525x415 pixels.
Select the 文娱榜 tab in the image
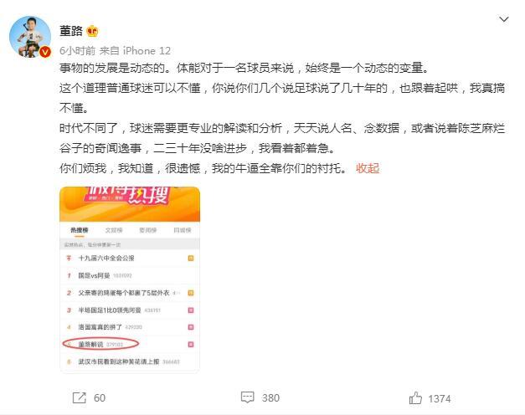(x=114, y=230)
